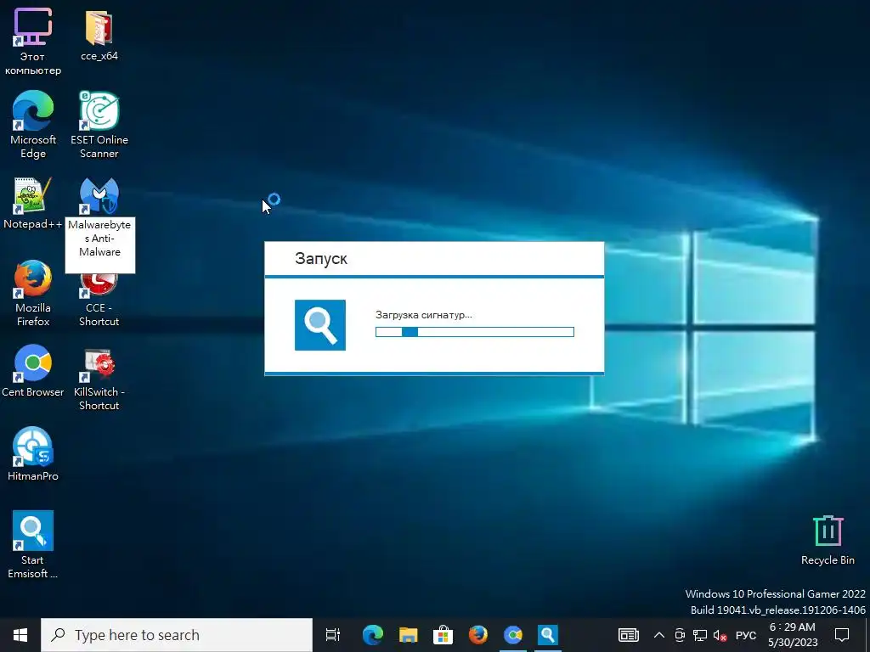
Task: Select Cent Browser desktop shortcut
Action: (x=33, y=371)
